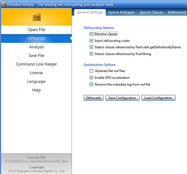Image resolution: width=187 pixels, height=174 pixels.
Task: Open the Referenced tab
Action: (x=177, y=12)
